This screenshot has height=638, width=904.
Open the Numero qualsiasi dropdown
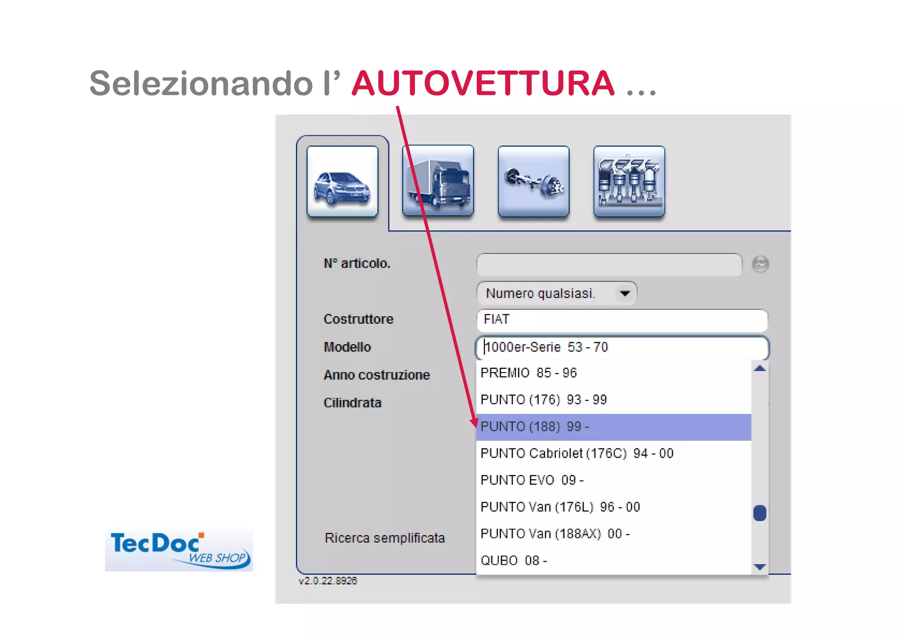(x=556, y=293)
